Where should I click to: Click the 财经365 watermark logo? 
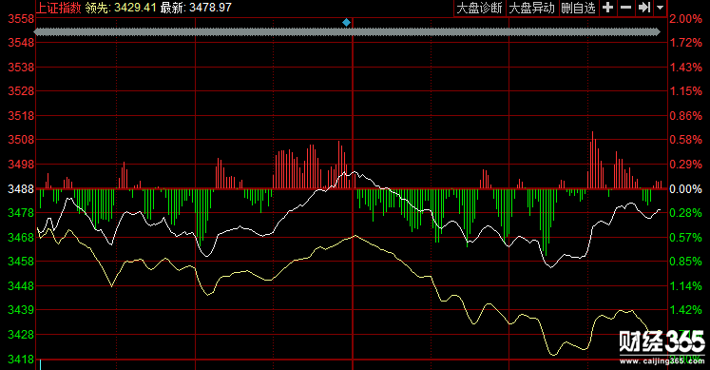tap(662, 341)
